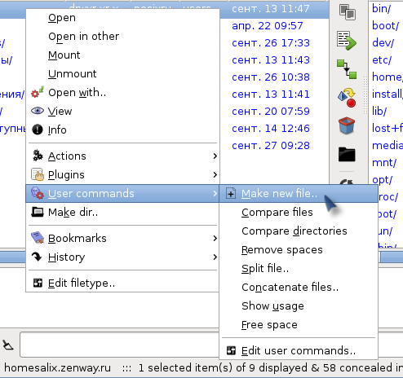Select the lib/ directory in right pane

point(379,112)
